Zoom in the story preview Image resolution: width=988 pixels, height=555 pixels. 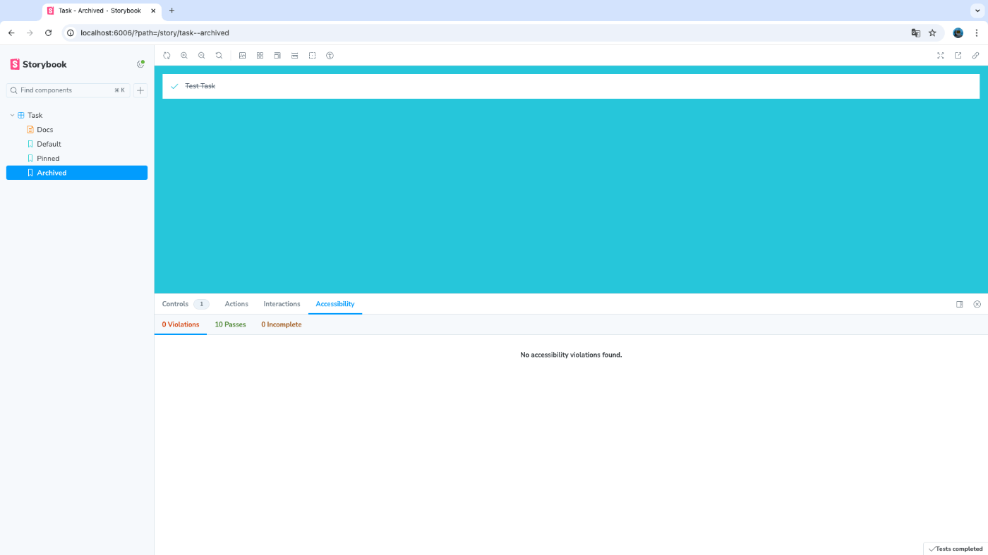pyautogui.click(x=184, y=55)
